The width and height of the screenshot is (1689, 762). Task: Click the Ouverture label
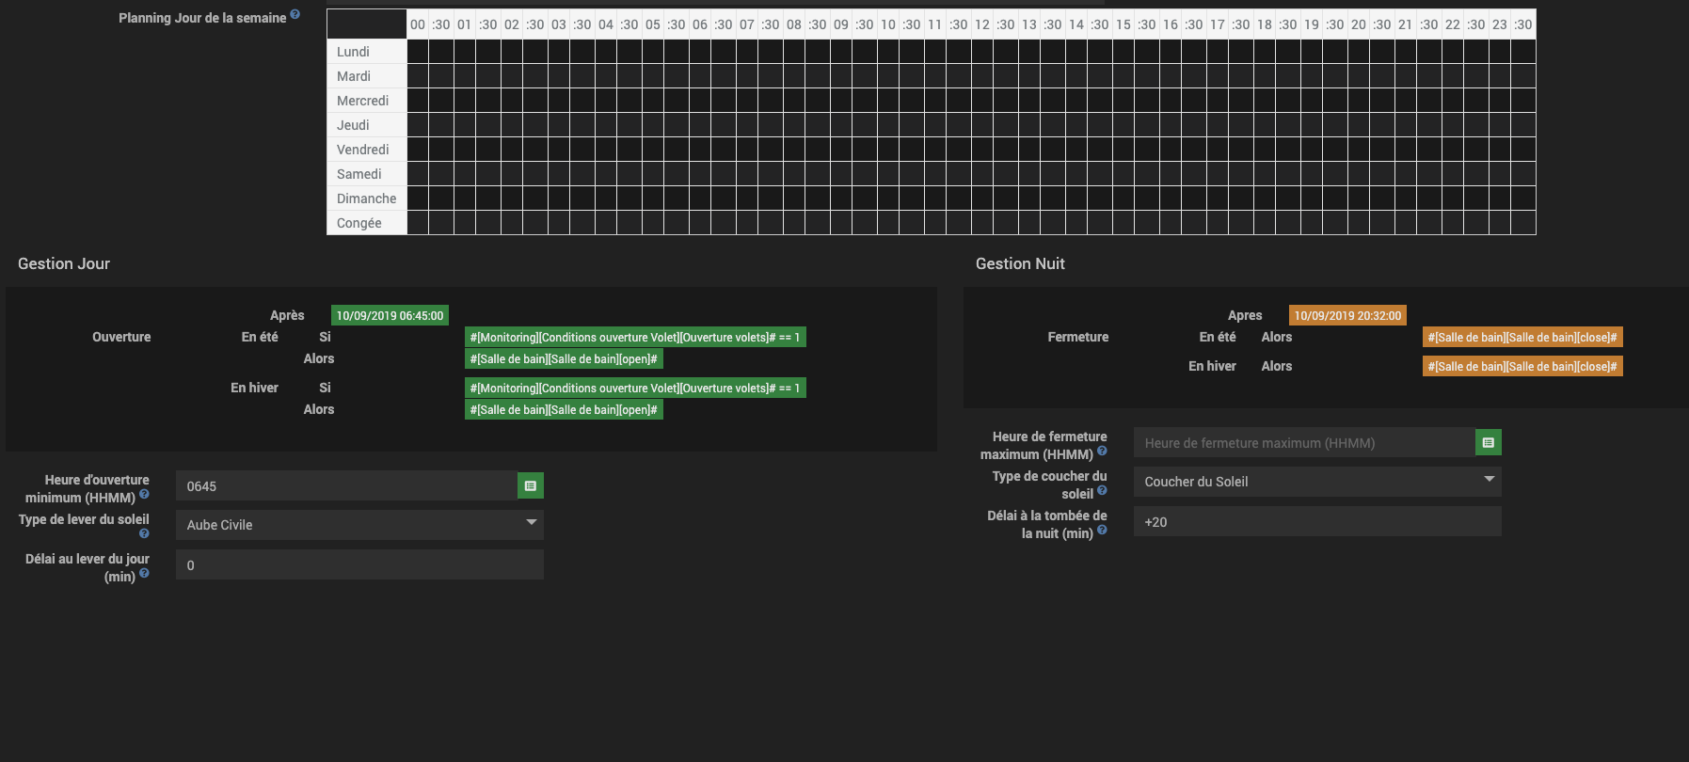[121, 337]
